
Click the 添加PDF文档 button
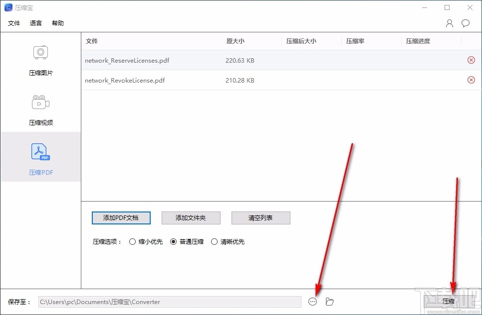pos(121,218)
